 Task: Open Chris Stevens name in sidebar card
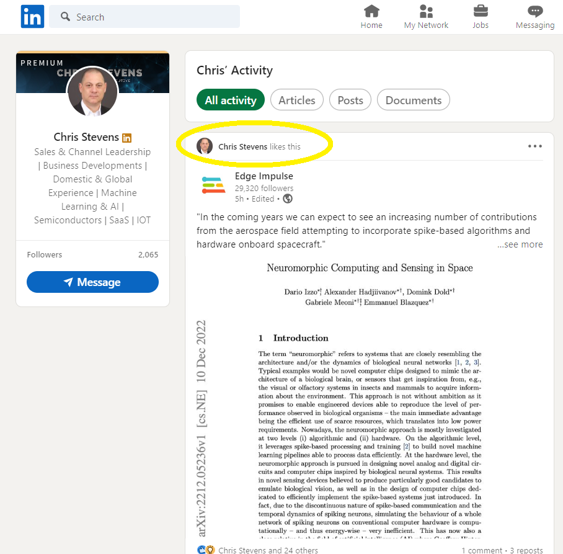86,137
